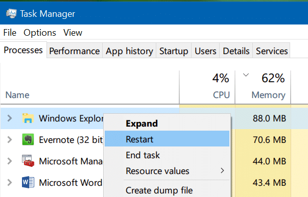Screen dimensions: 308x197
Task: Click the 88.0 MB memory value
Action: click(x=269, y=118)
